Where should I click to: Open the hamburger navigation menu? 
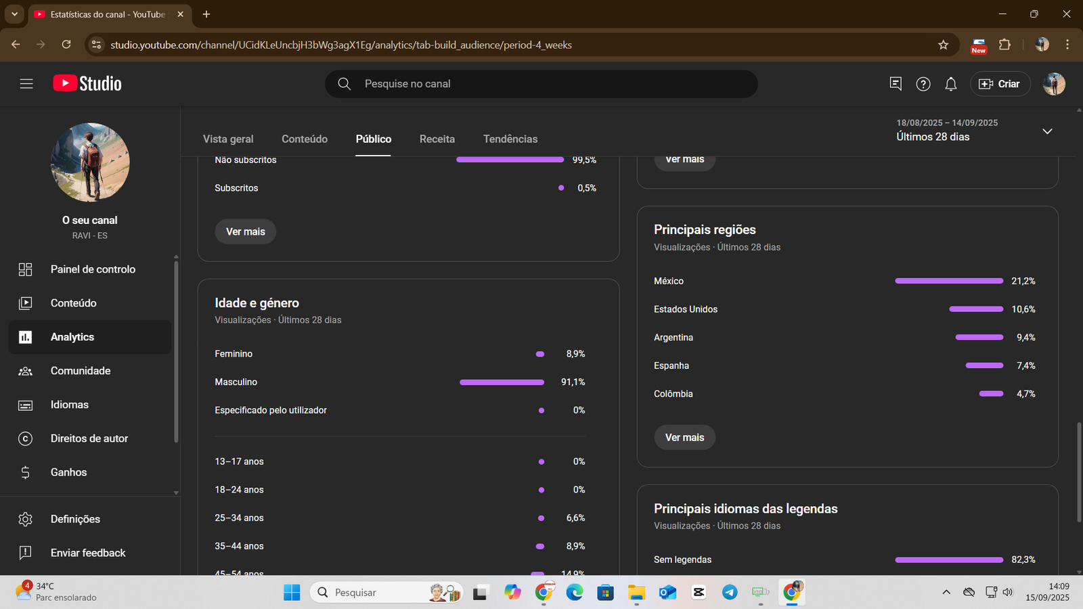pyautogui.click(x=26, y=84)
